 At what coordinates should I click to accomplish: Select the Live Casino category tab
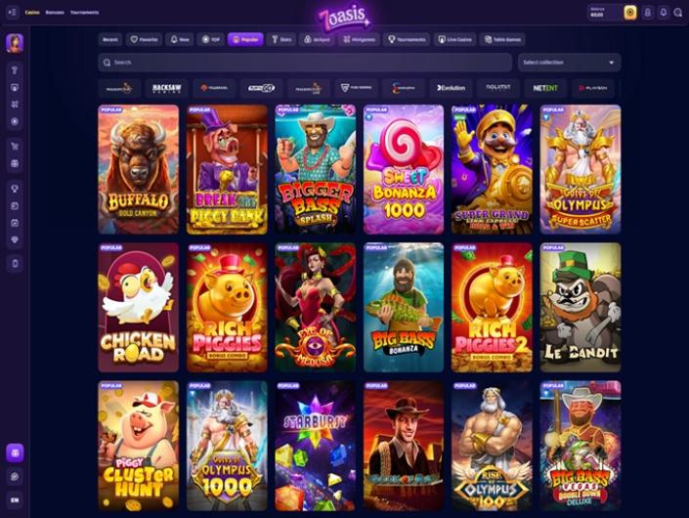(454, 39)
